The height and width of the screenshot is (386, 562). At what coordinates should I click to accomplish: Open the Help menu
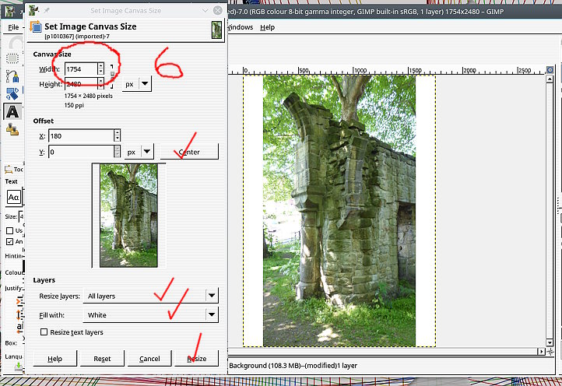click(267, 26)
